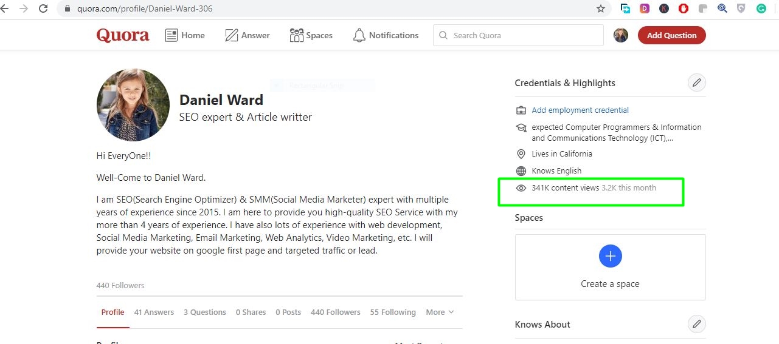Expand the More dropdown in profile tabs
This screenshot has height=344, width=779.
point(440,312)
